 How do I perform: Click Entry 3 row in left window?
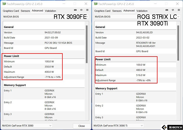pyautogui.click(x=44, y=116)
